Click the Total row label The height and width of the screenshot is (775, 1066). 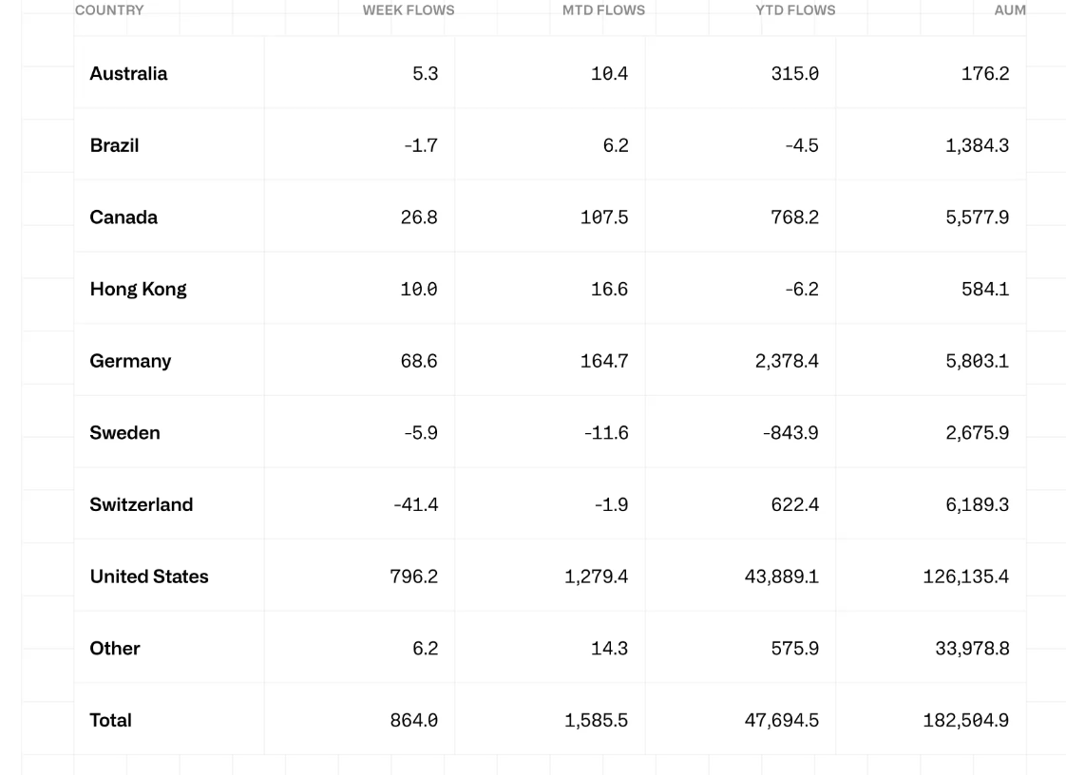tap(110, 720)
